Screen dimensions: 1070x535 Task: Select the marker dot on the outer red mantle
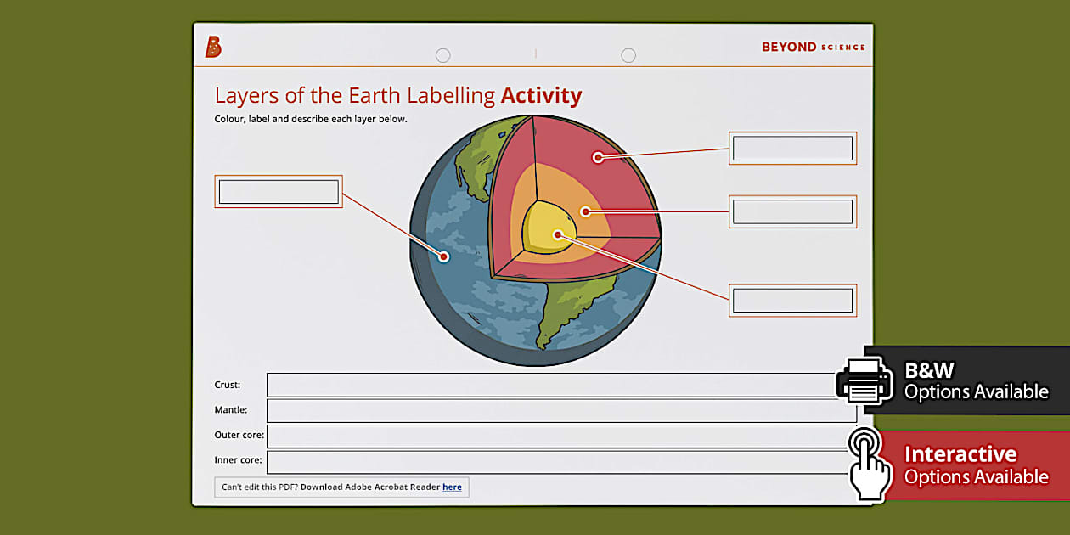(598, 157)
